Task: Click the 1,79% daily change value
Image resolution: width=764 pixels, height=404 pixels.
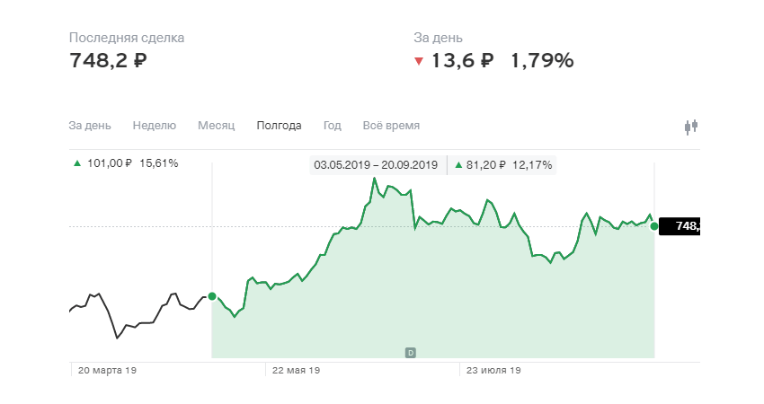Action: (542, 61)
